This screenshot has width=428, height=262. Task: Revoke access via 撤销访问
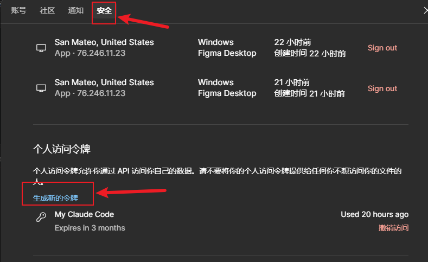(x=393, y=228)
